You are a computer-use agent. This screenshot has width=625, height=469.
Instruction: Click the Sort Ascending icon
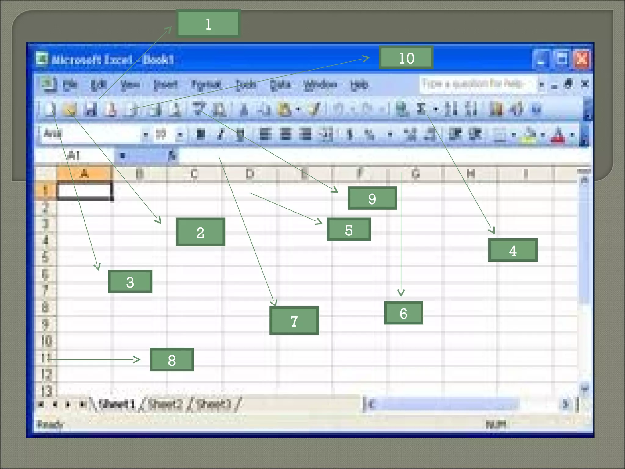(x=451, y=108)
